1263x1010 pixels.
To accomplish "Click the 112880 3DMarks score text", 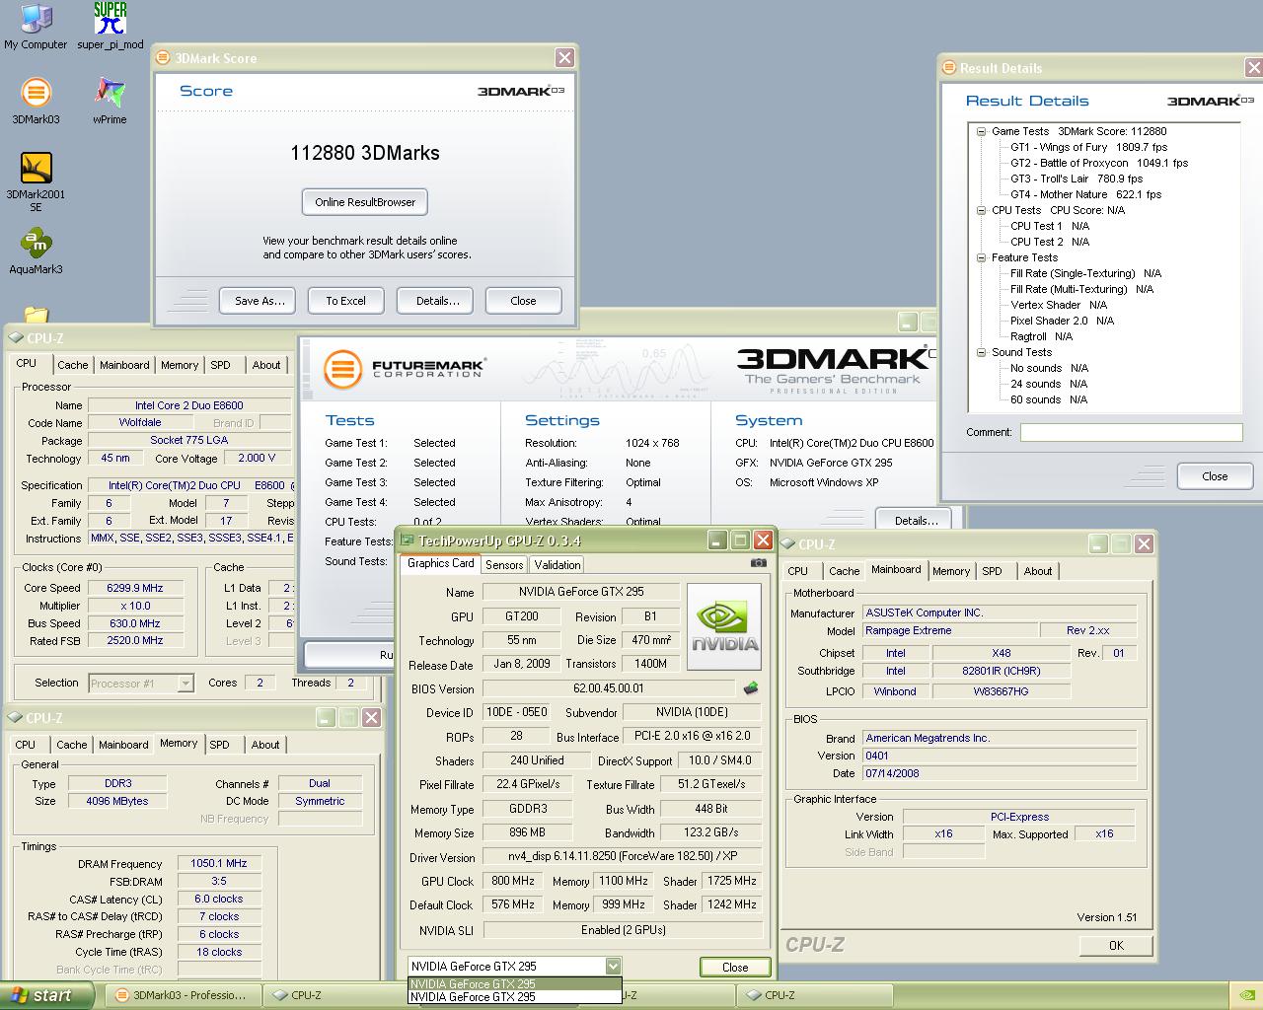I will click(365, 153).
